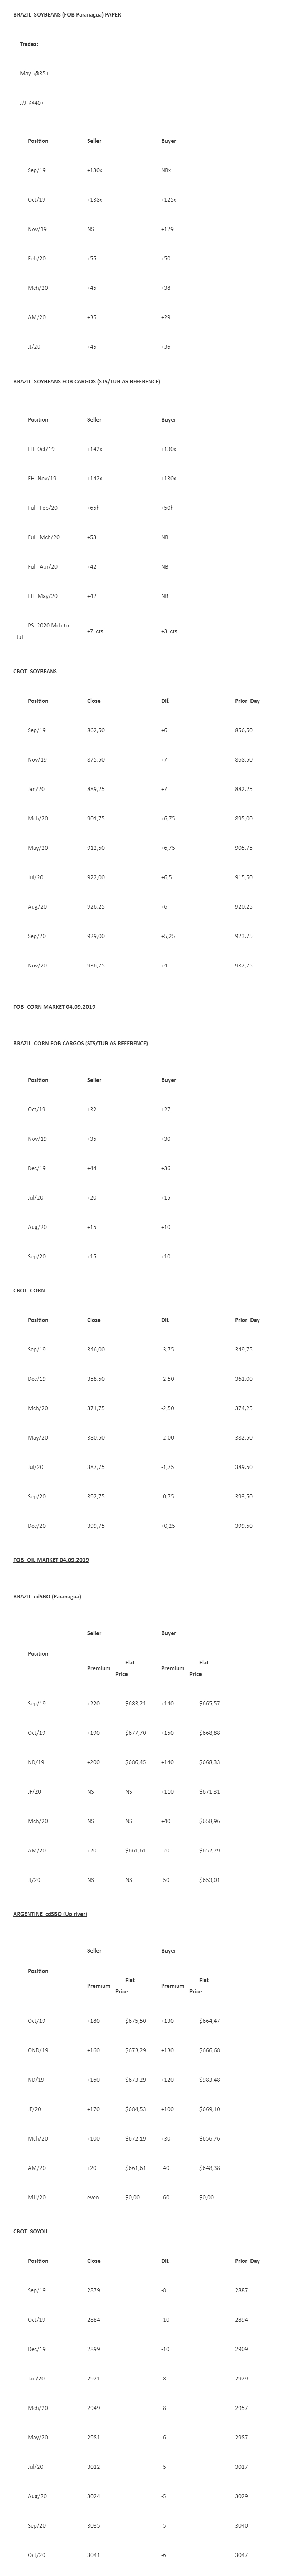Click the "Trades:" label near the top

coord(29,44)
